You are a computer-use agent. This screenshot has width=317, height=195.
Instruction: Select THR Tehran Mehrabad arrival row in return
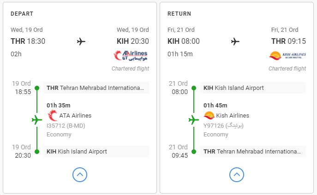(x=253, y=151)
